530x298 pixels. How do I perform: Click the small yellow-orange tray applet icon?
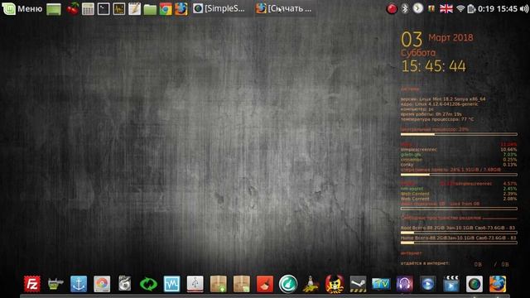point(431,9)
